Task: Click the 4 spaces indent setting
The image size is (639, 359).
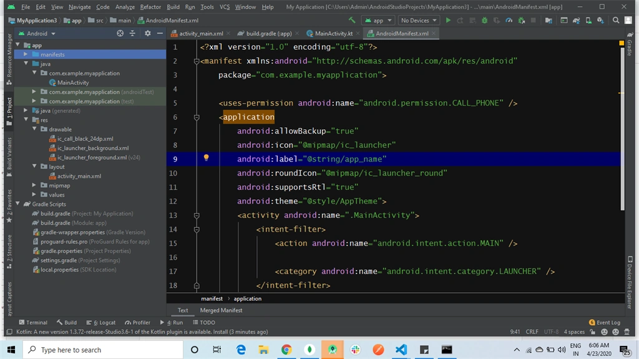Action: pyautogui.click(x=574, y=332)
